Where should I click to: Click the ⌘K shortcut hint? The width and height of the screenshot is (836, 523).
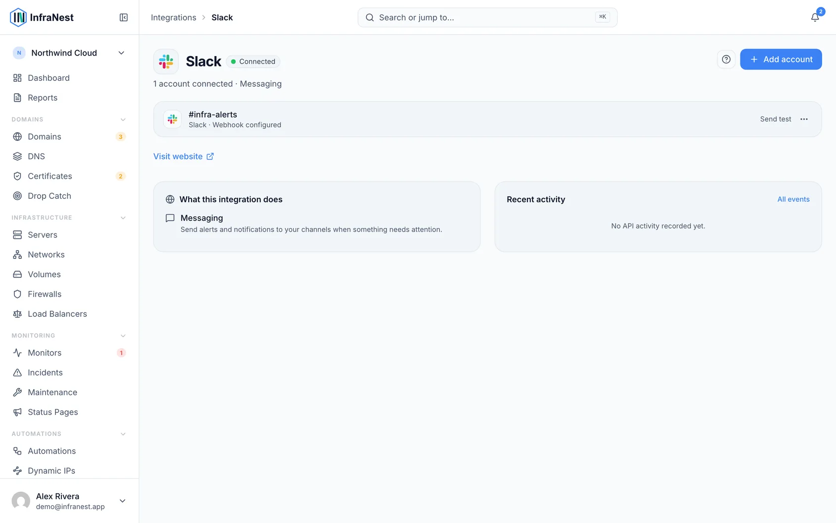coord(602,17)
